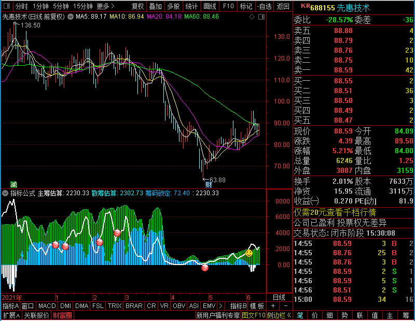Click 标记 to mark the stock
The width and height of the screenshot is (415, 321).
(246, 6)
